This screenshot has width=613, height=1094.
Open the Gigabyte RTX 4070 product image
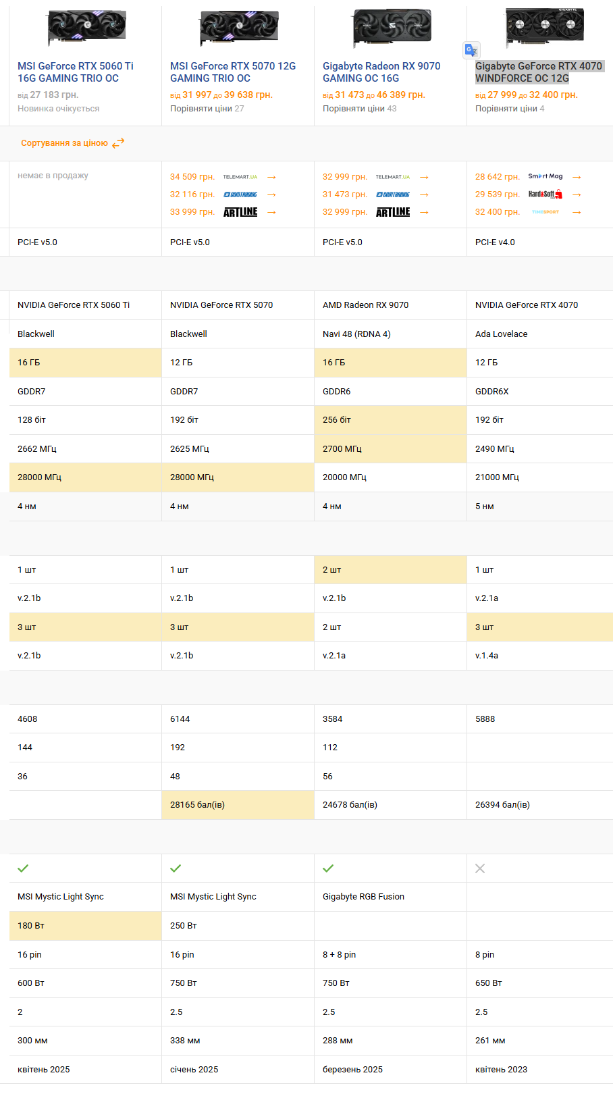tap(544, 27)
